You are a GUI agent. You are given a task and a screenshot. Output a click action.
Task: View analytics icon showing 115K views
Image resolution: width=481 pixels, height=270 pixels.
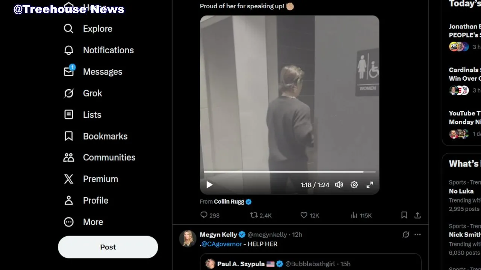(361, 215)
